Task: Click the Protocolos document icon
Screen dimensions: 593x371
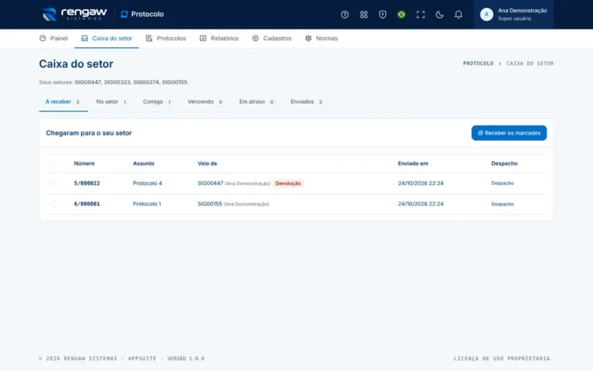Action: 149,38
